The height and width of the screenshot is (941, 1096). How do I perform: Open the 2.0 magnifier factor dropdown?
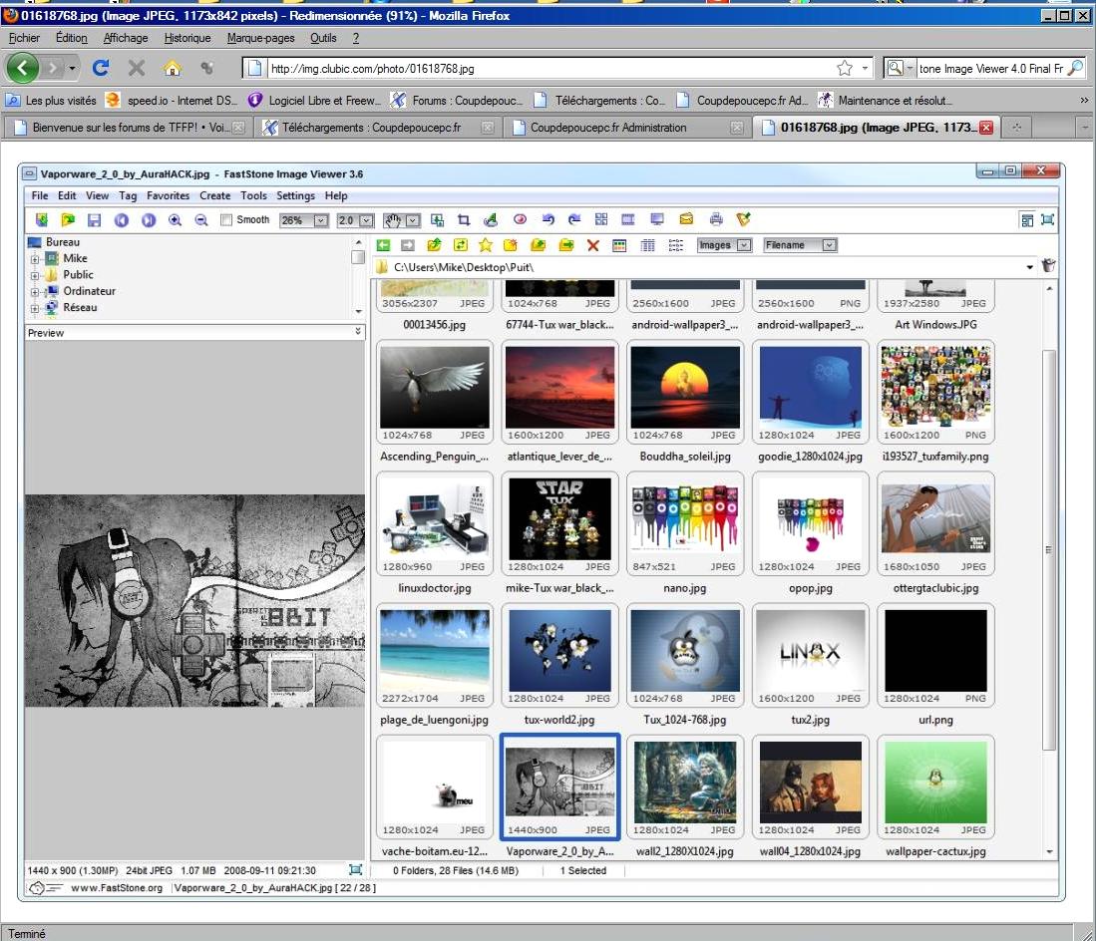366,220
